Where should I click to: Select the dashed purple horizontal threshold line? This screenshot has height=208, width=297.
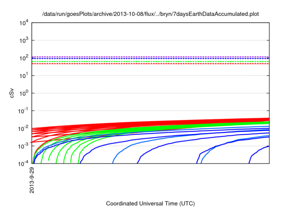pyautogui.click(x=148, y=57)
